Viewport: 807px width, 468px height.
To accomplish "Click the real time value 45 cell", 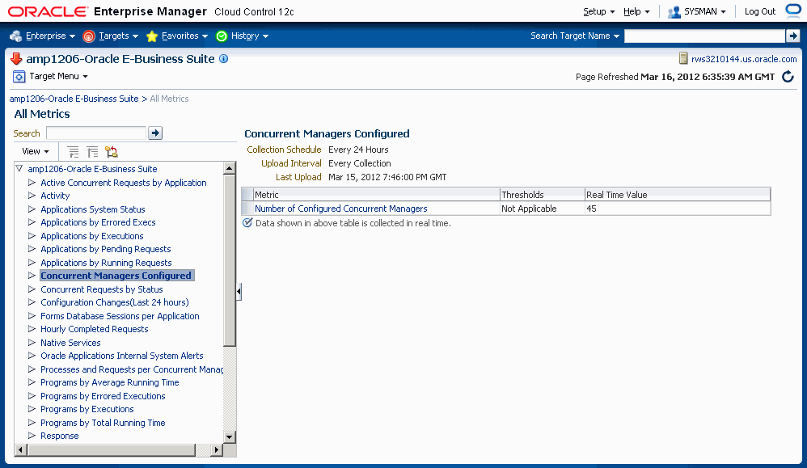I will click(678, 209).
